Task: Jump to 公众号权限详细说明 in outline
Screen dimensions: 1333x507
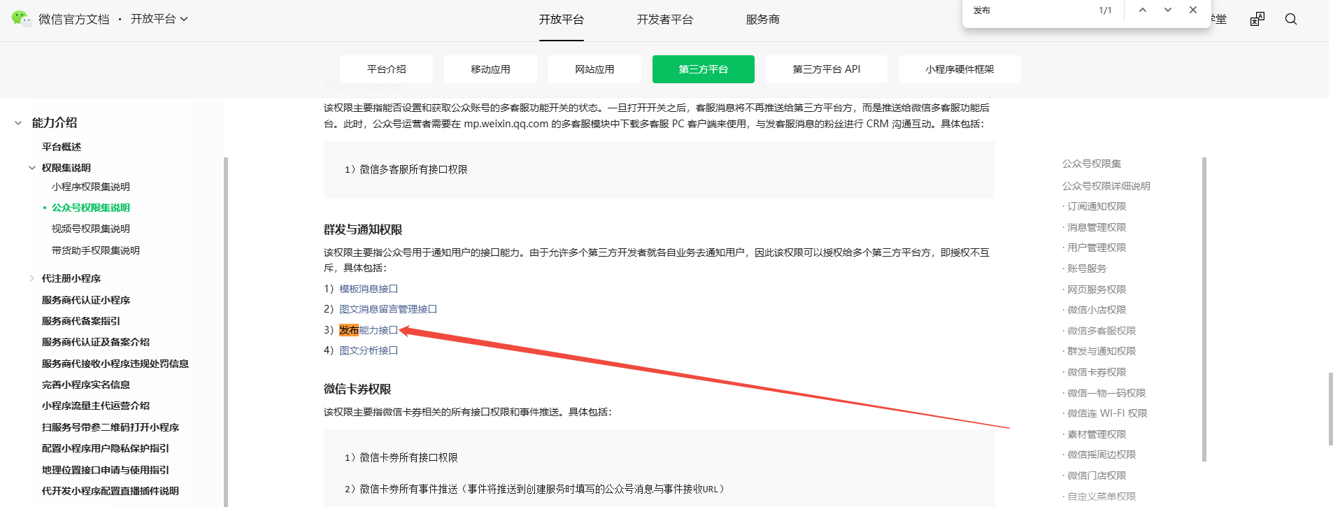Action: coord(1106,186)
